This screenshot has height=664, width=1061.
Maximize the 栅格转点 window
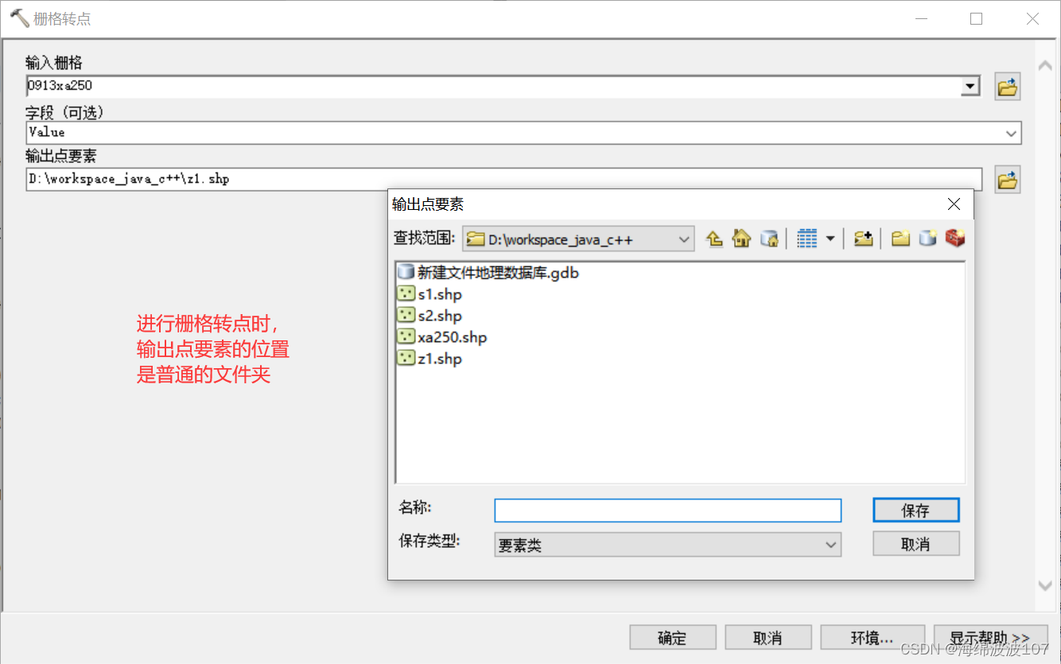click(976, 18)
